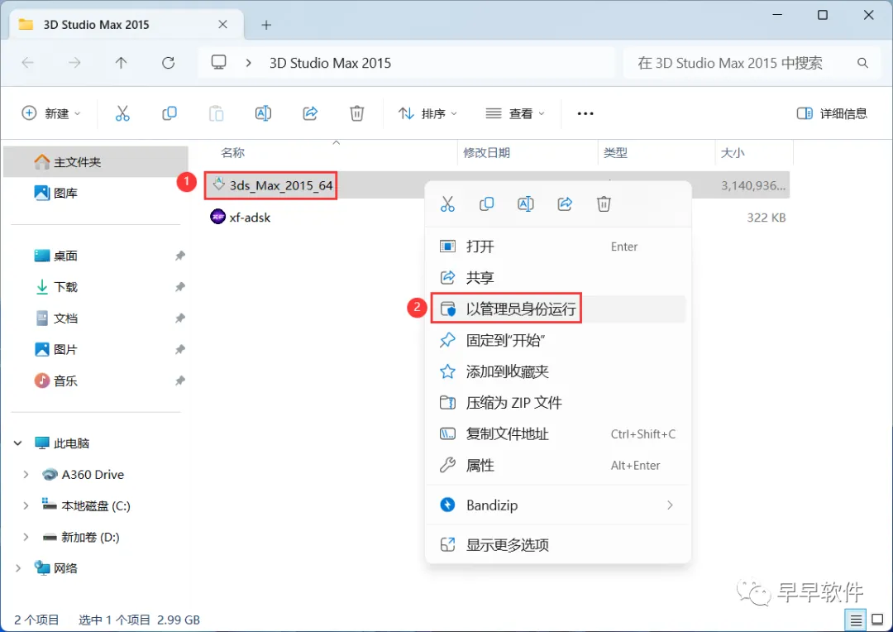
Task: Click the breadcrumb chevron before 3D Studio Max 2015
Action: (248, 63)
